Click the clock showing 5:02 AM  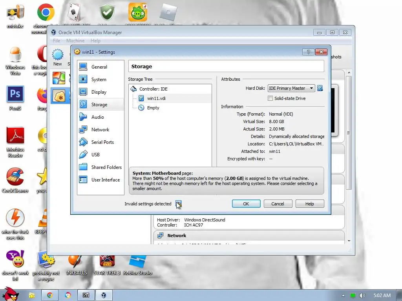pyautogui.click(x=382, y=296)
